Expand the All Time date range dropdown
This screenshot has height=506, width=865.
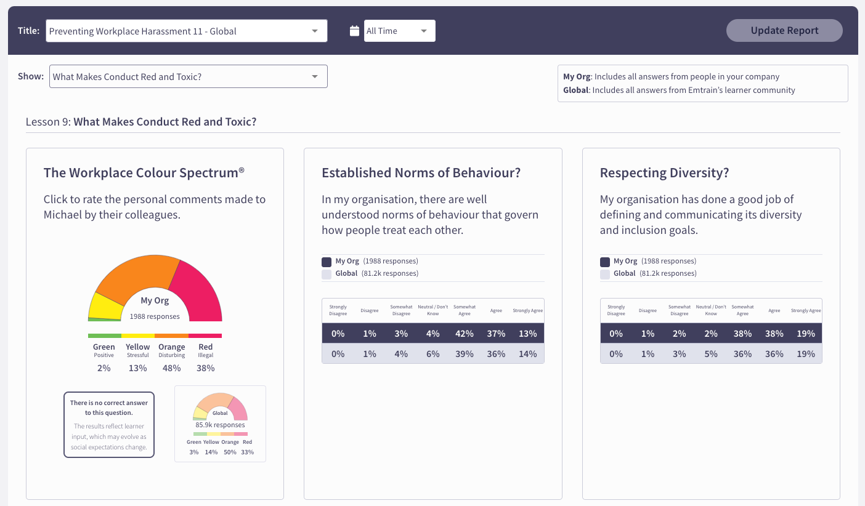[x=399, y=31]
